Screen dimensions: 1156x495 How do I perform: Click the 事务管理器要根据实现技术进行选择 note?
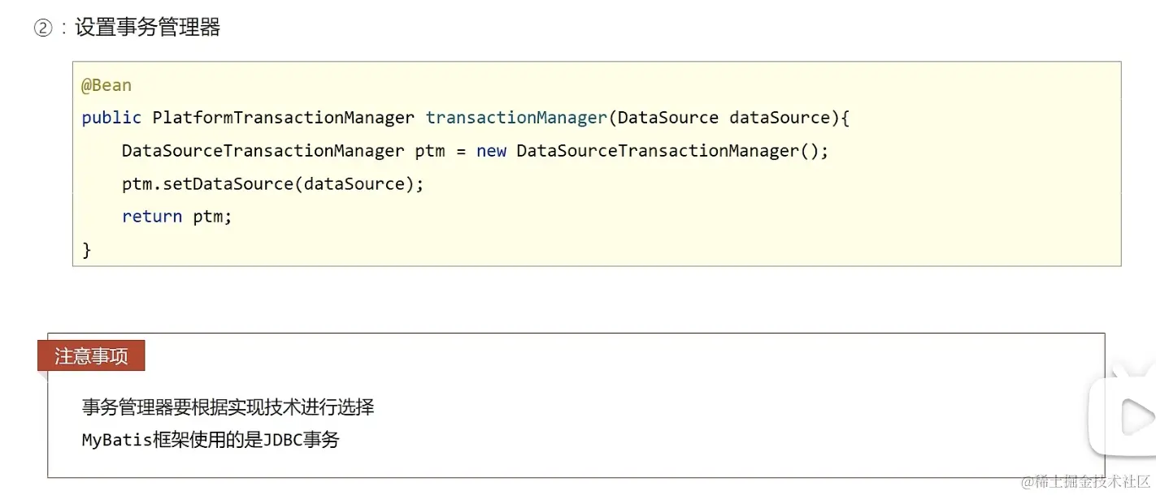228,407
